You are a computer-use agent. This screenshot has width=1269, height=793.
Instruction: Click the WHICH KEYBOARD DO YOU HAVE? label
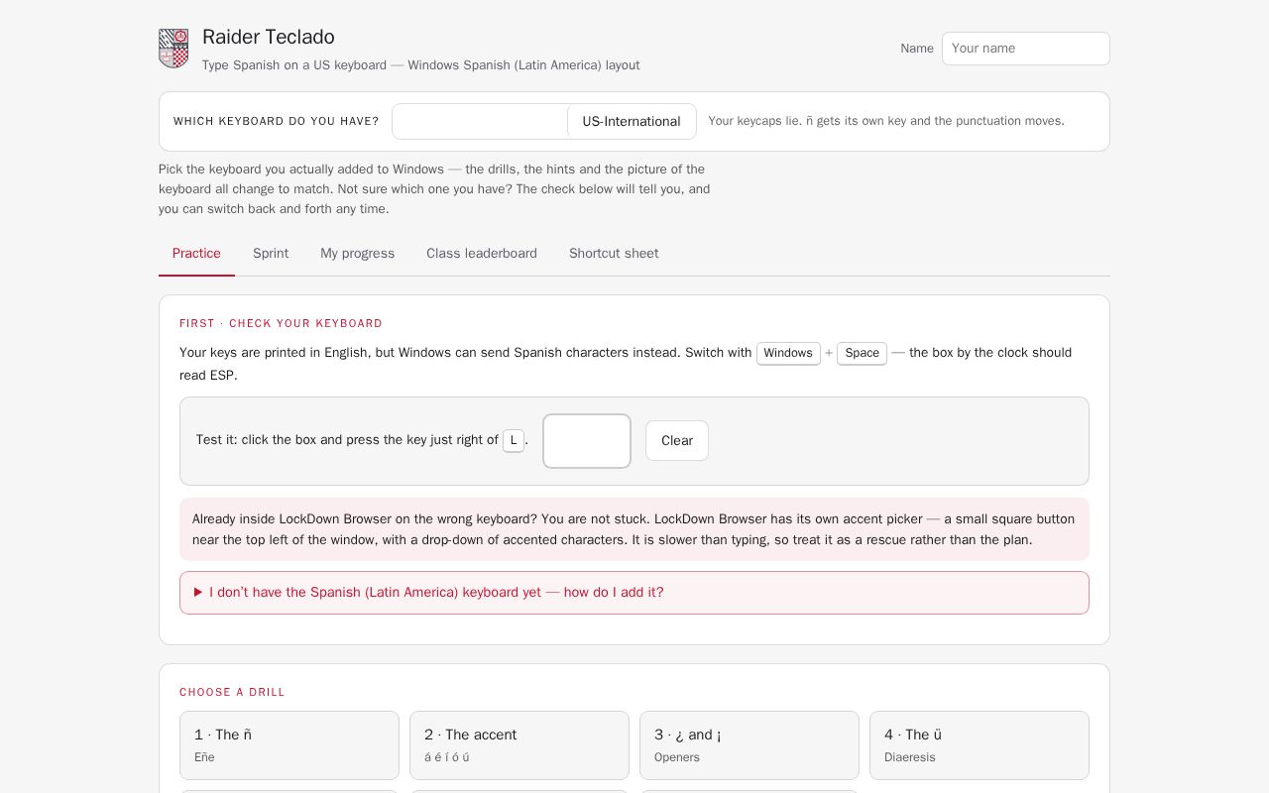277,121
